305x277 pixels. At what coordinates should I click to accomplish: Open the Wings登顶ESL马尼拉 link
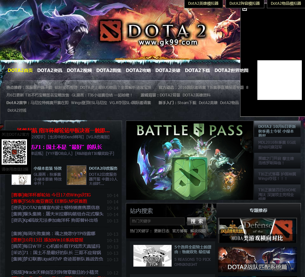[89, 102]
